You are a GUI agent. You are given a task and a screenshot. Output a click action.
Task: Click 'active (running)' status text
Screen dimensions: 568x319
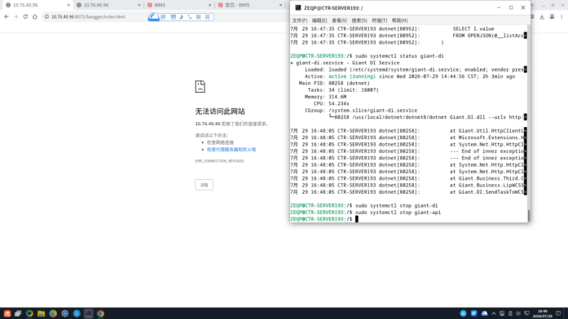tap(352, 76)
